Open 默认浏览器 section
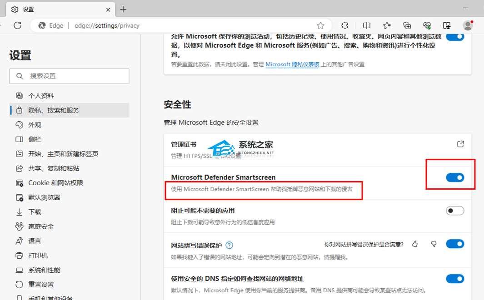The height and width of the screenshot is (300, 484). pos(69,197)
